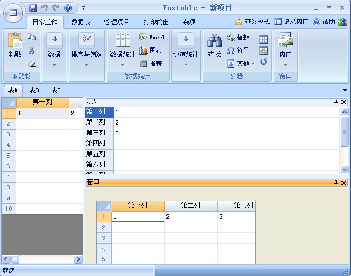Click the 数据统计 table icon

click(123, 40)
